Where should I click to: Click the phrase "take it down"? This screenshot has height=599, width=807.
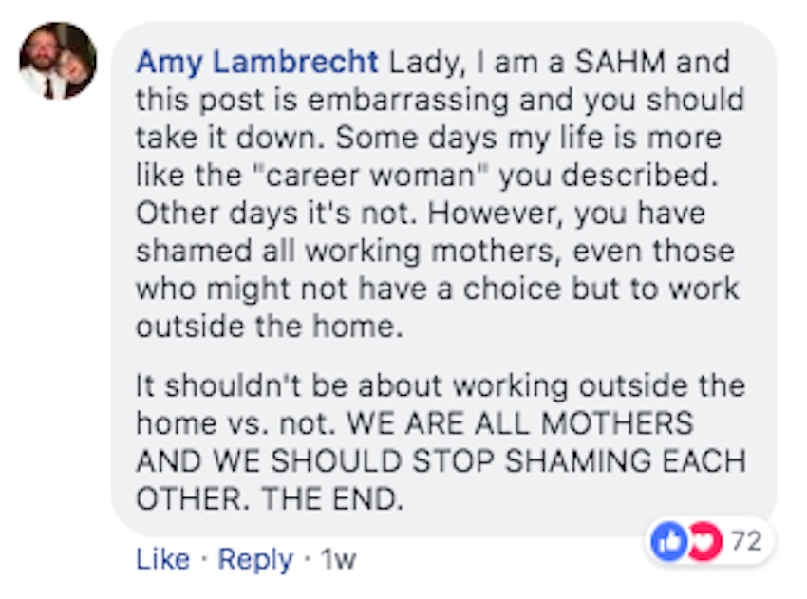pos(230,138)
